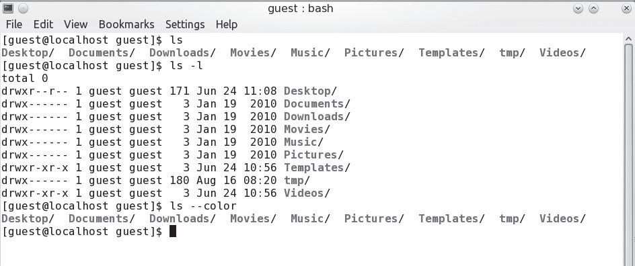Click the scrollbar up arrow

[x=628, y=39]
